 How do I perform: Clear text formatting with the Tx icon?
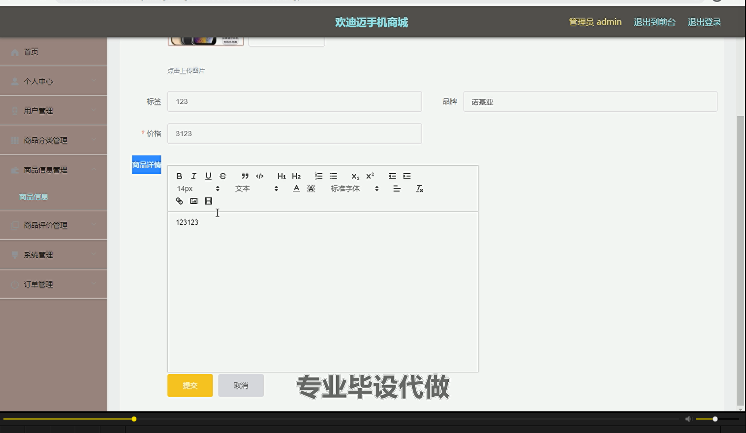(419, 188)
